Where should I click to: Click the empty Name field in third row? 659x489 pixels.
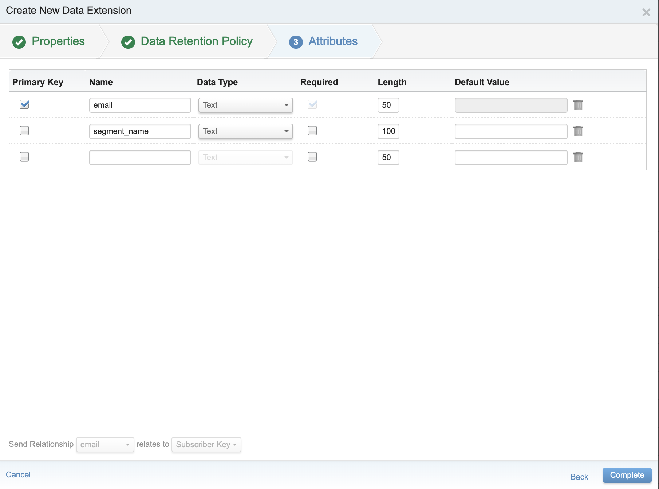point(140,157)
